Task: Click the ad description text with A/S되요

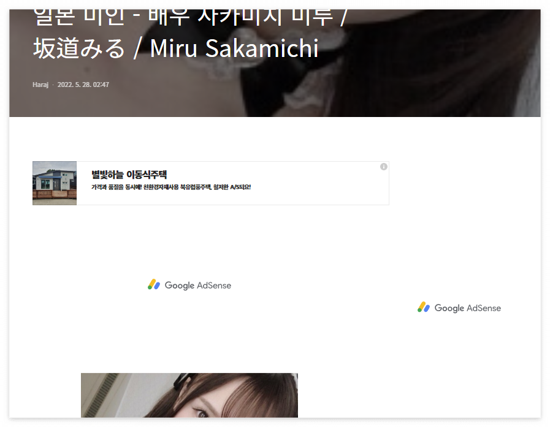Action: 171,187
